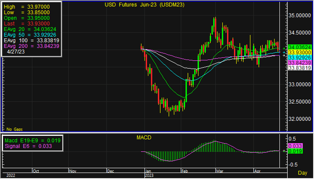Click the Mar label on time axis
This screenshot has height=179, width=314.
[220, 171]
